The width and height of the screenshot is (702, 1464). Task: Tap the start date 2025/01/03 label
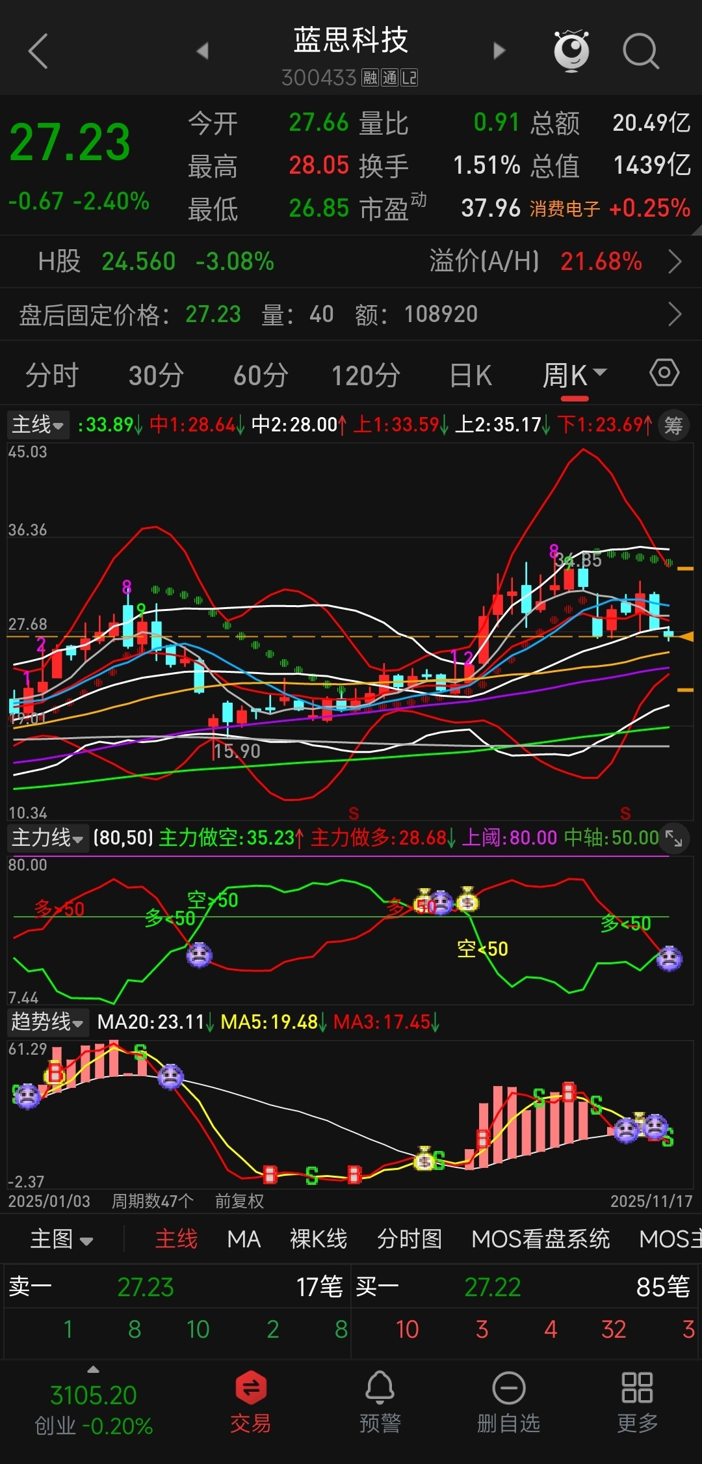(x=49, y=1201)
